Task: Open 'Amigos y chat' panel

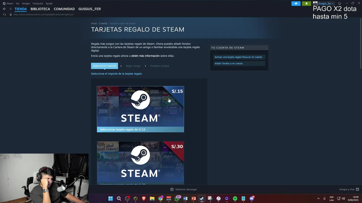Action: click(347, 189)
